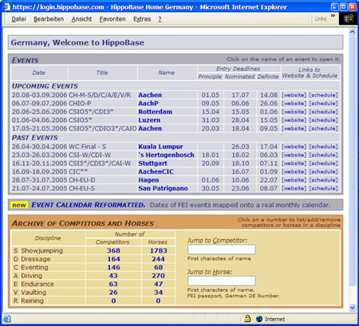Open the Hagen event
The image size is (359, 326).
click(148, 180)
